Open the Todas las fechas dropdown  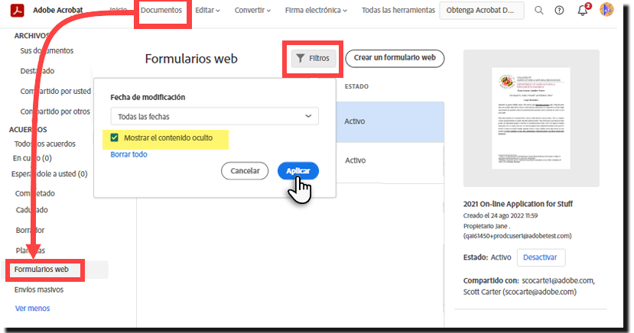coord(214,117)
